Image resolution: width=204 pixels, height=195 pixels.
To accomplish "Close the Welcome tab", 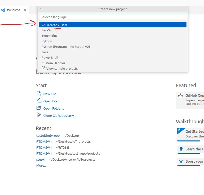I will point(25,10).
